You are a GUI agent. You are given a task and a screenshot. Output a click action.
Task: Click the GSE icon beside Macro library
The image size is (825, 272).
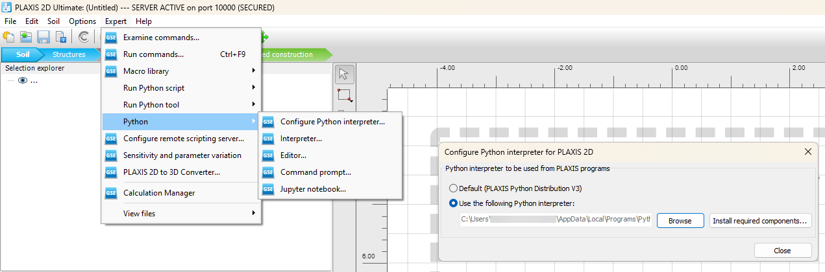pos(111,71)
